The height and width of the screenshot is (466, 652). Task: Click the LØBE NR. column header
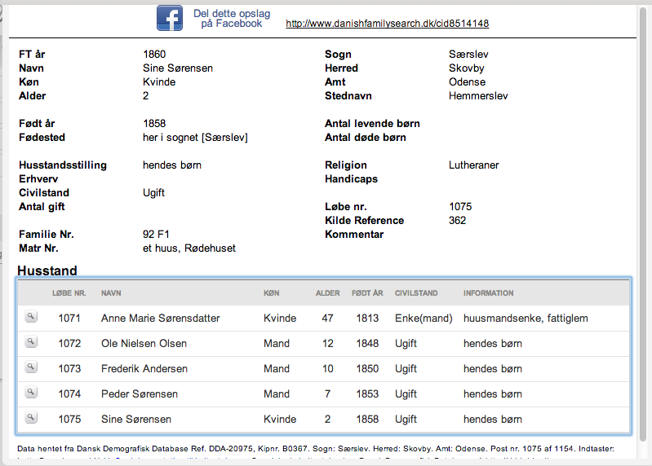tap(69, 293)
